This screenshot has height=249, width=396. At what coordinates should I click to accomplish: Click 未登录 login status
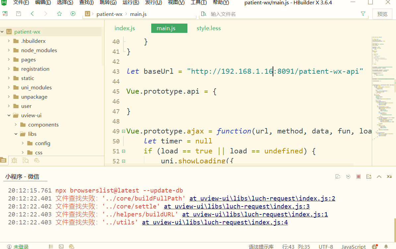(21, 246)
